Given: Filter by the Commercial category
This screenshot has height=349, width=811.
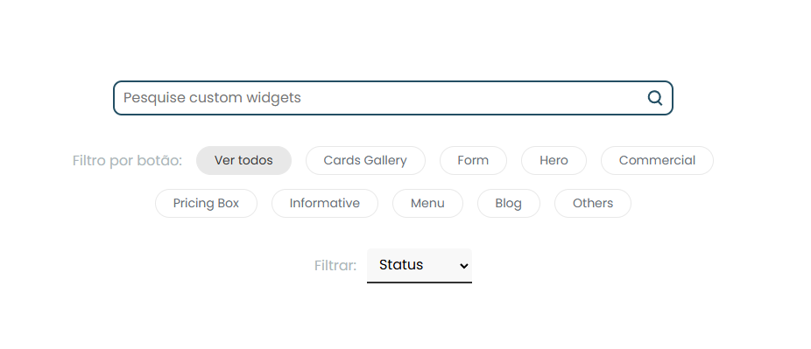Looking at the screenshot, I should pos(657,161).
